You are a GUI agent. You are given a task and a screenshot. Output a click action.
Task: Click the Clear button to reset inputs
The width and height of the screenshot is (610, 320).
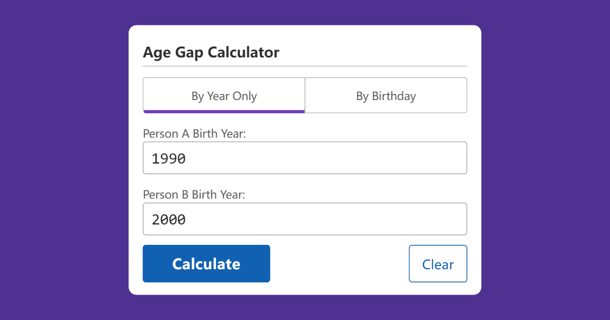click(438, 263)
